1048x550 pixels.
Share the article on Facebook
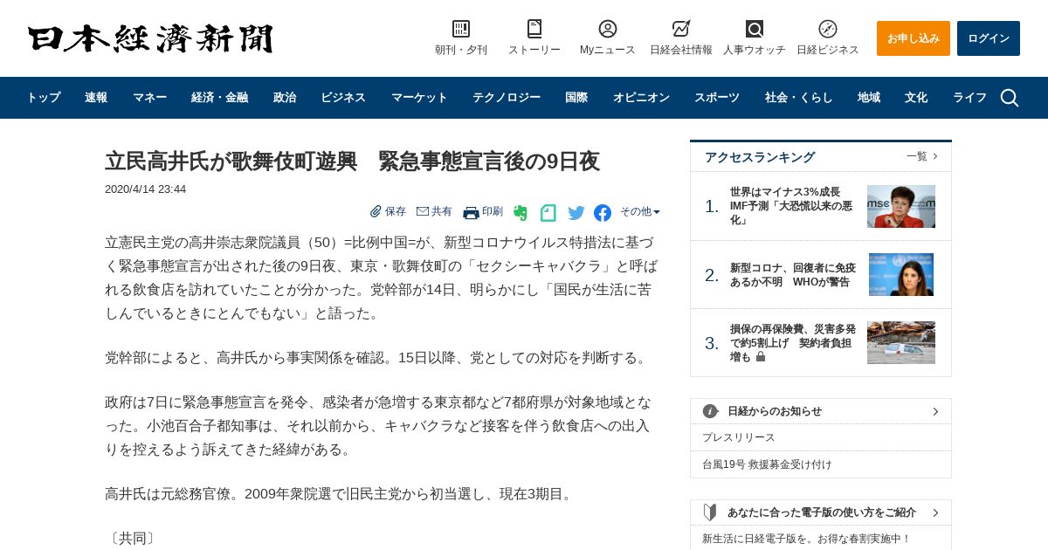(x=603, y=212)
